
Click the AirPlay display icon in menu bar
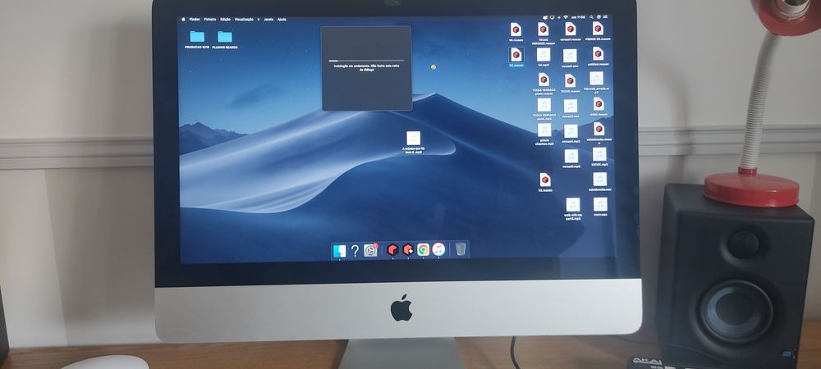[552, 18]
